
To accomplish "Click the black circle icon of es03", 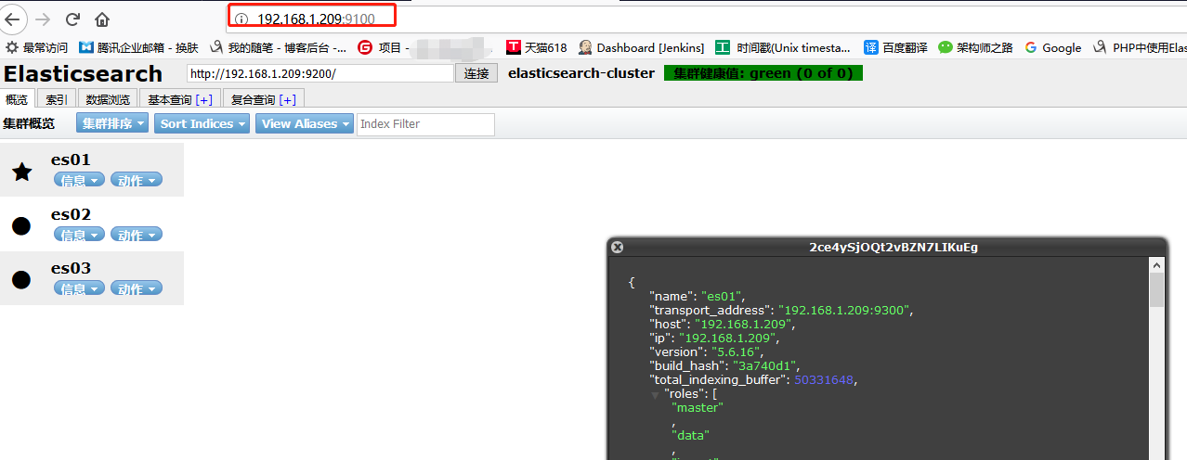I will point(21,279).
